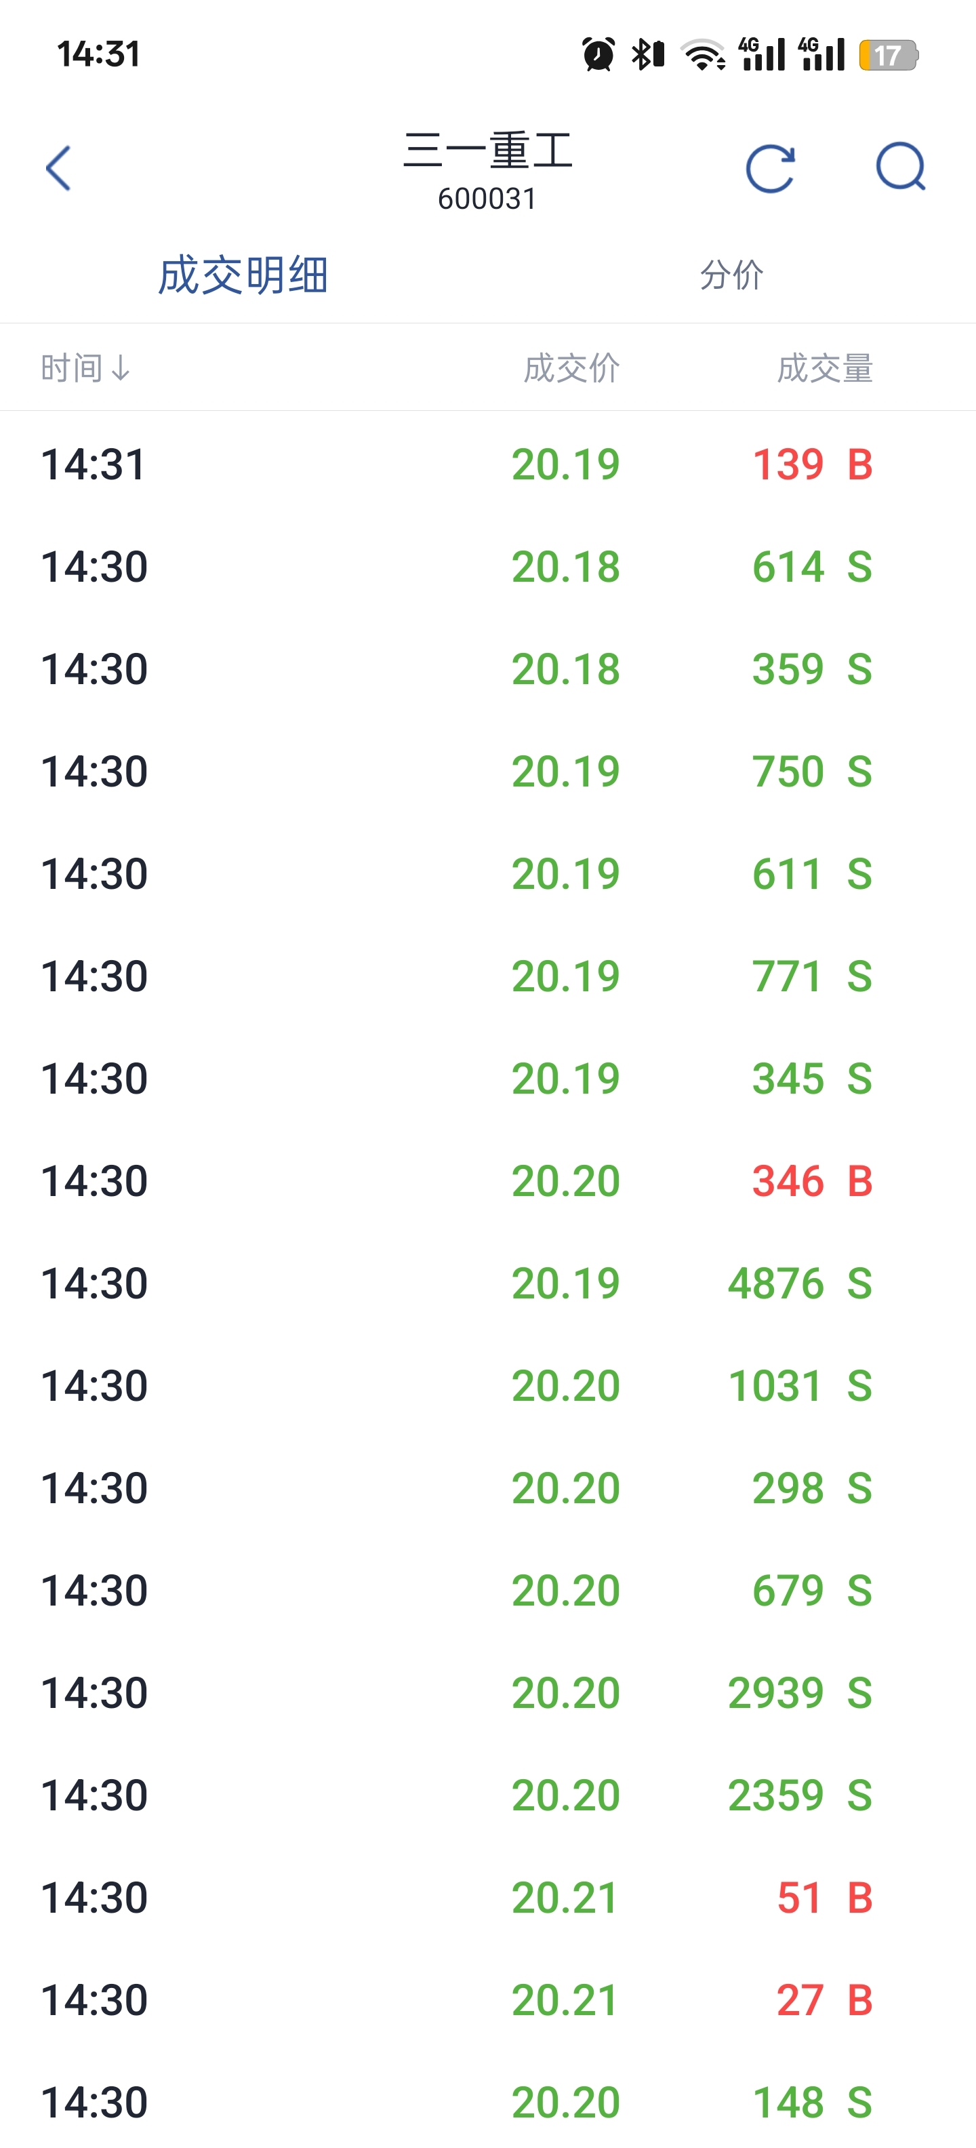Open the 三一重工 600031 title
This screenshot has width=976, height=2148.
(x=487, y=170)
